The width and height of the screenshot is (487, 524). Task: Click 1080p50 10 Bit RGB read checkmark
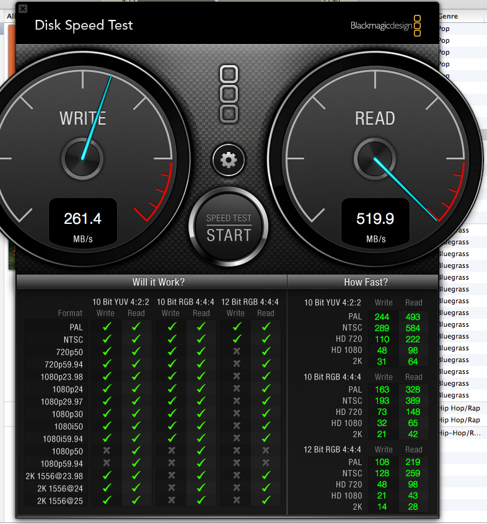coord(201,450)
